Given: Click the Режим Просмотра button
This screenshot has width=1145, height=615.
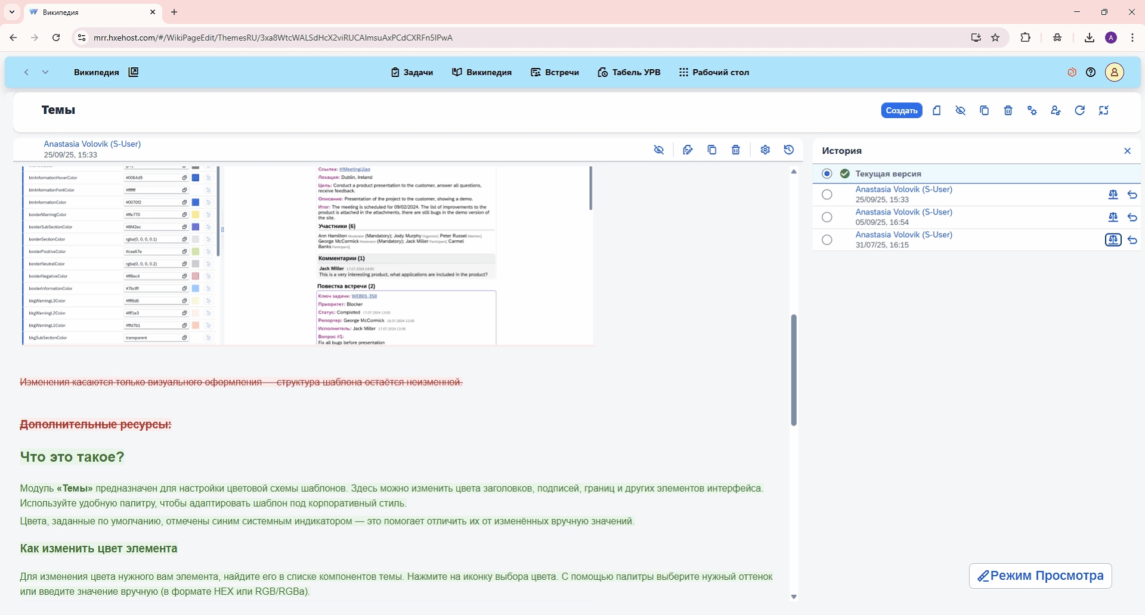Looking at the screenshot, I should [1040, 576].
